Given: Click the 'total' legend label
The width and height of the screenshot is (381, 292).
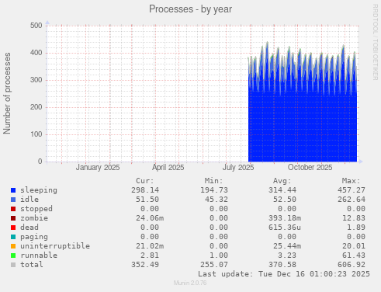Looking at the screenshot, I should (x=32, y=265).
